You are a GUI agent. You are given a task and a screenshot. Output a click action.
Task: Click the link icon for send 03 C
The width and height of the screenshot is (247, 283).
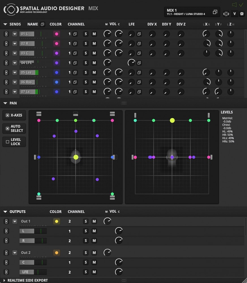tap(6, 53)
